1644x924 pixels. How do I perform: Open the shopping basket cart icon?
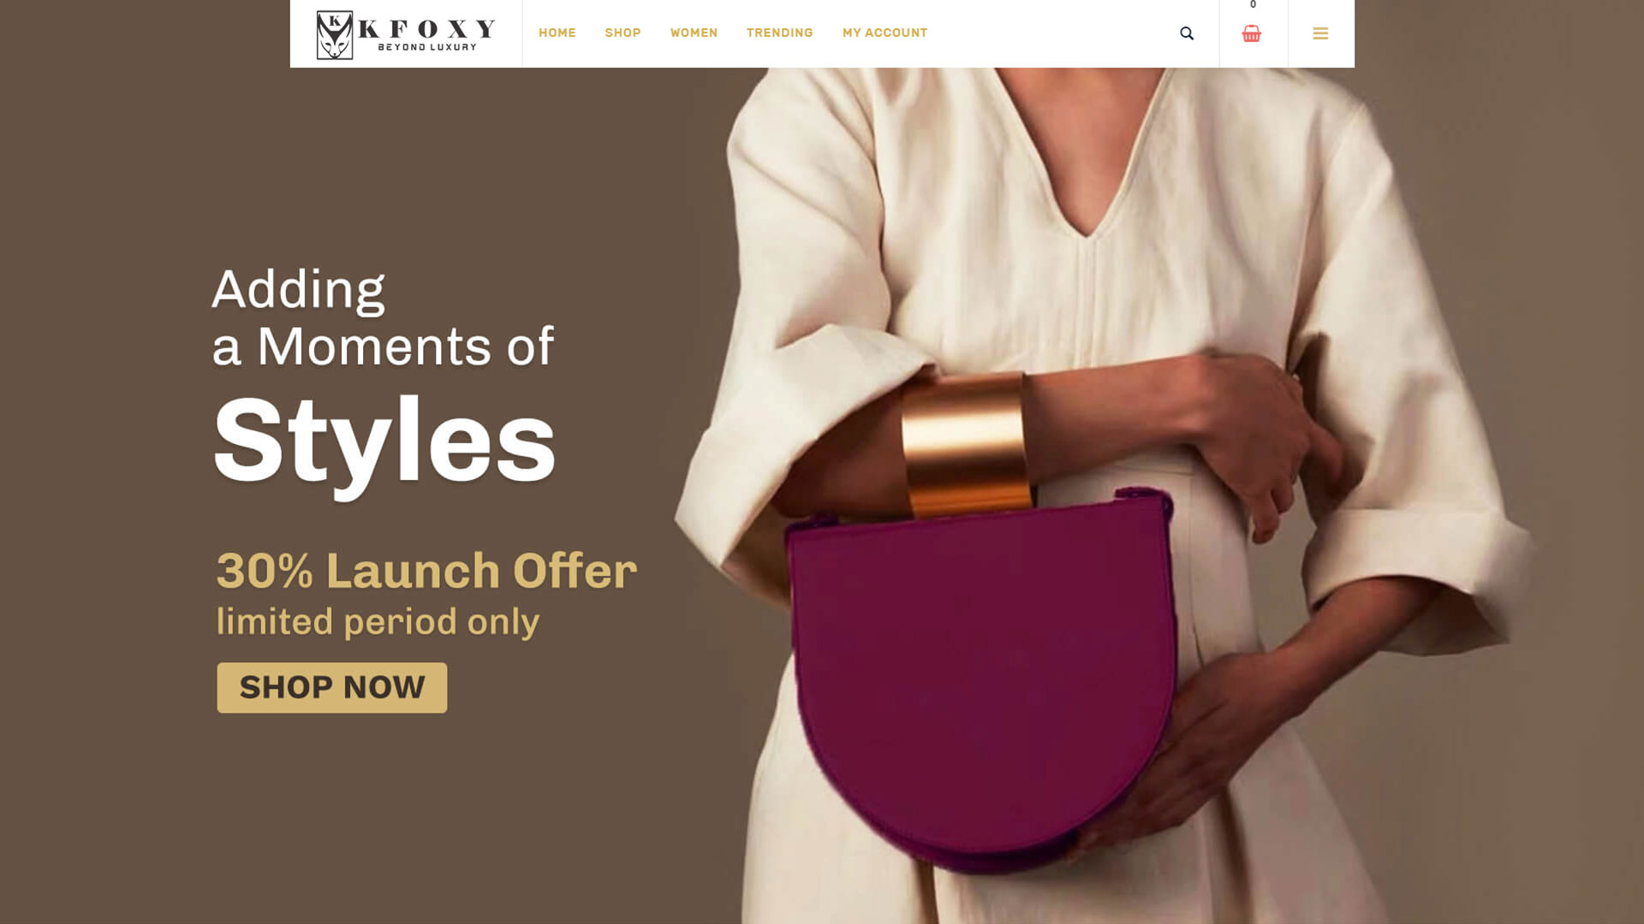coord(1251,33)
